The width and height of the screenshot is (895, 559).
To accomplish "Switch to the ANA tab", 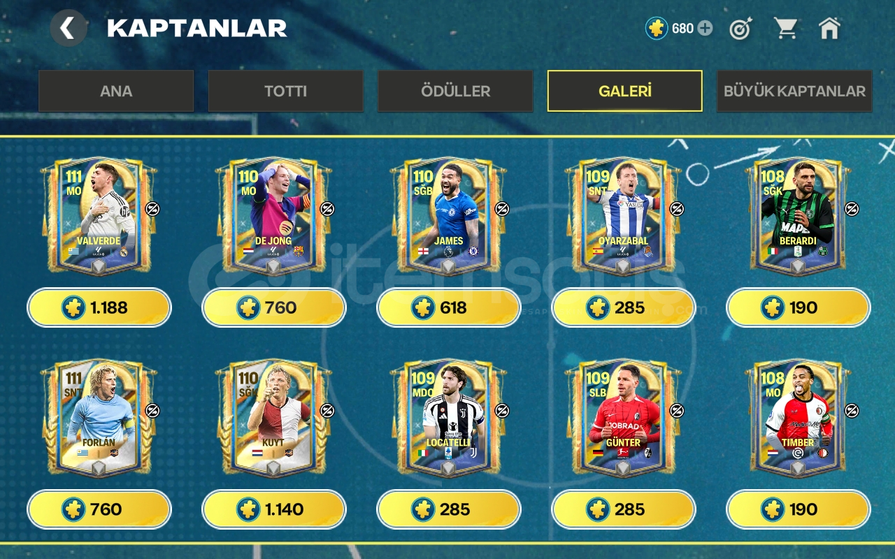I will tap(116, 91).
